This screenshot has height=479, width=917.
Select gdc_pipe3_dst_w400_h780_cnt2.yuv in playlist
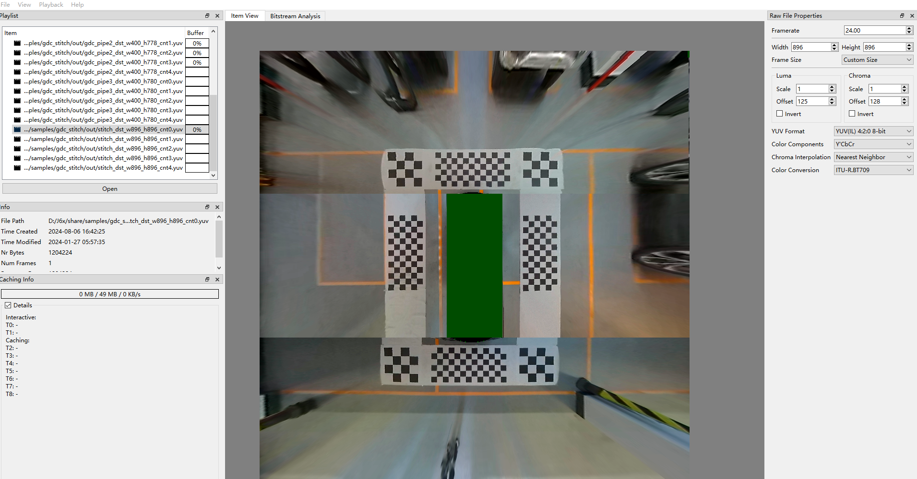[x=103, y=101]
